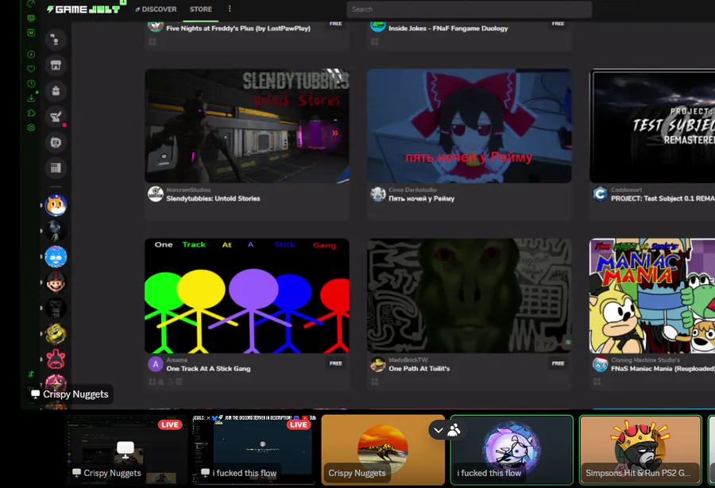Click the browser sidebar history clock icon
This screenshot has width=715, height=488.
31,83
